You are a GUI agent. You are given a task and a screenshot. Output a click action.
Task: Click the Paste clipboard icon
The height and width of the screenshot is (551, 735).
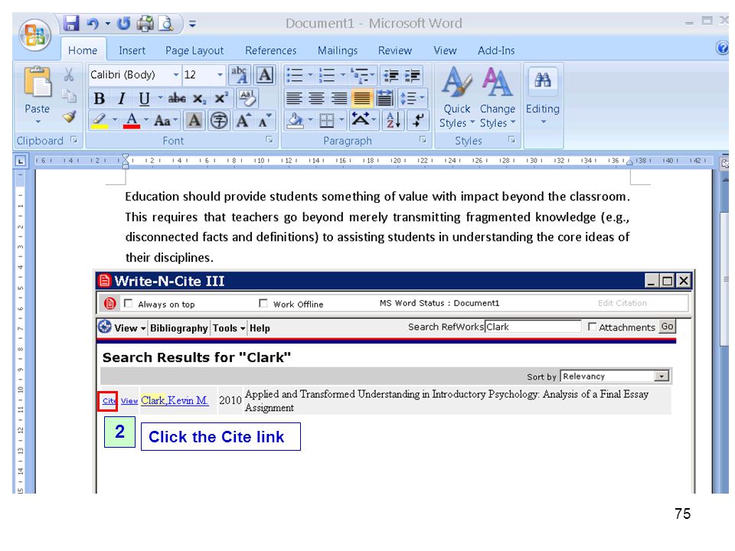click(37, 82)
